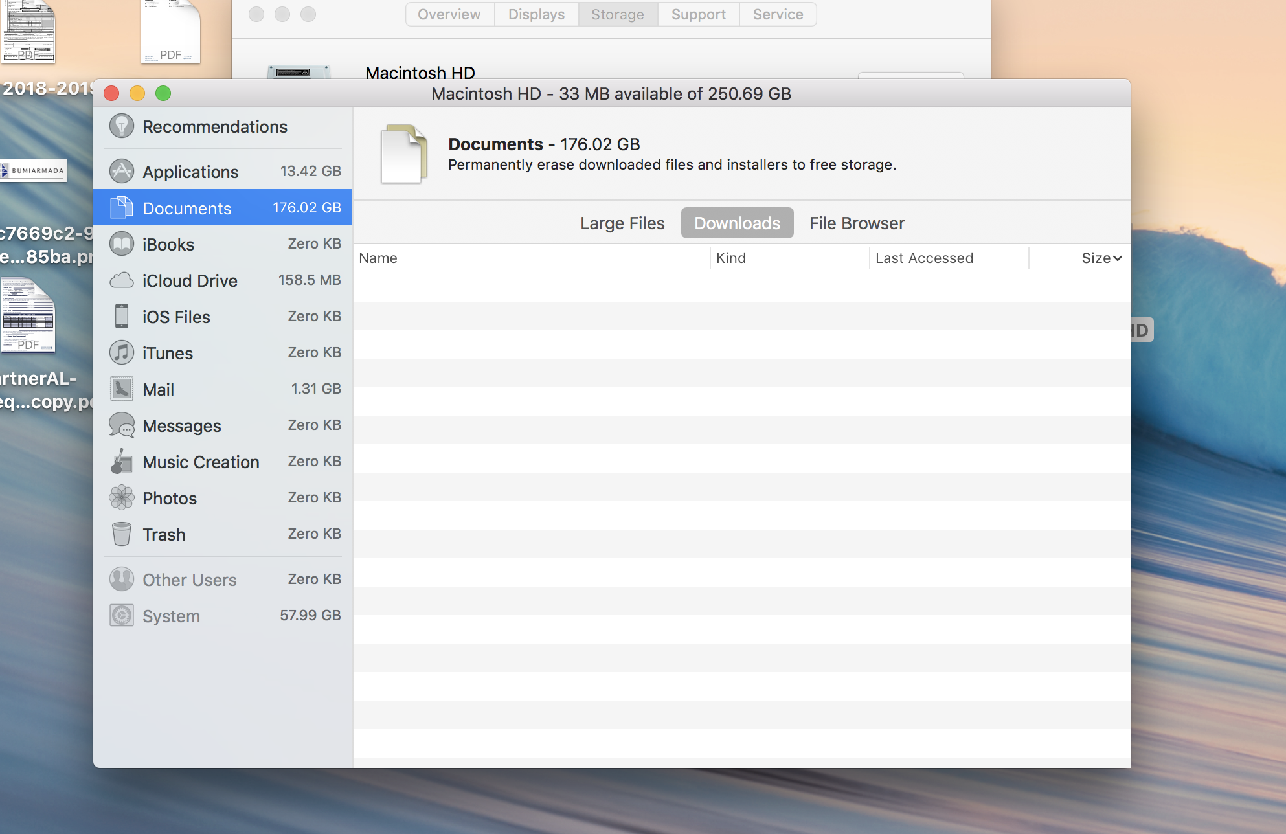Toggle sort order via Size column arrow
The width and height of the screenshot is (1286, 834).
[1116, 258]
